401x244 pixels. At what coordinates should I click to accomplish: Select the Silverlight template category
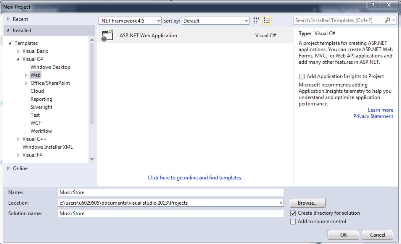pos(41,107)
